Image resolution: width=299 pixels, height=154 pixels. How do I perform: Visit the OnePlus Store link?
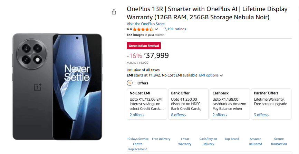click(x=145, y=24)
